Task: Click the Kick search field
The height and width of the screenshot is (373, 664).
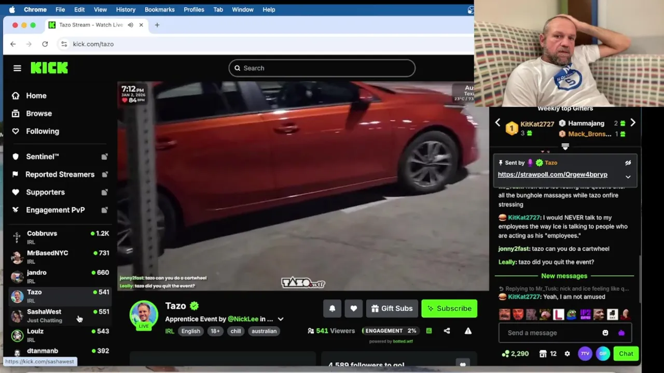Action: [x=322, y=68]
